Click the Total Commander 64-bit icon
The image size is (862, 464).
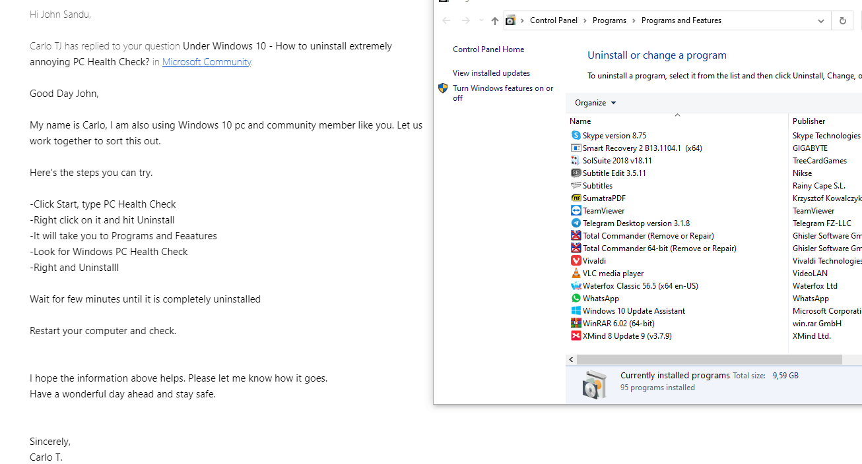click(x=576, y=248)
